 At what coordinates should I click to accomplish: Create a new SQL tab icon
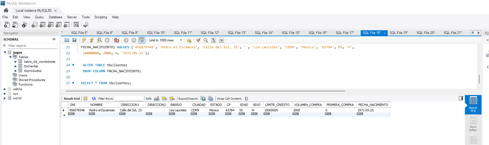[7, 25]
